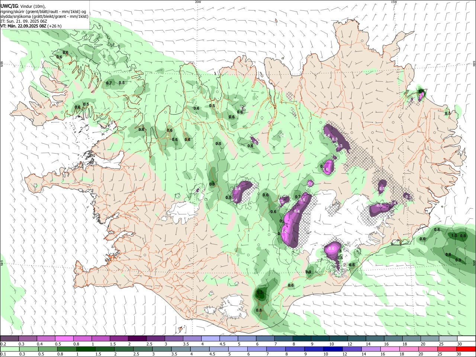Click the '0.1' label on the rain scale

(x=3, y=354)
